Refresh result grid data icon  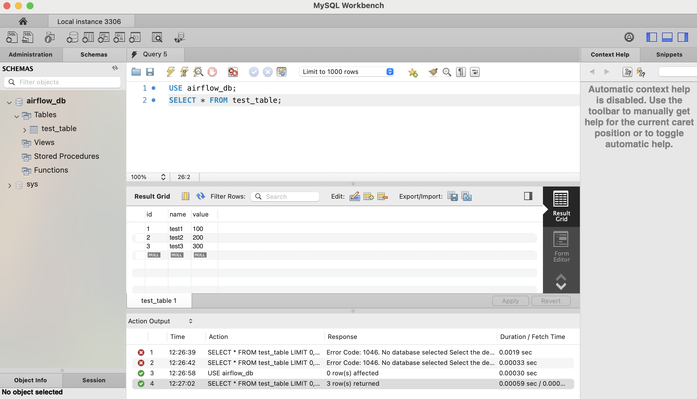click(201, 196)
